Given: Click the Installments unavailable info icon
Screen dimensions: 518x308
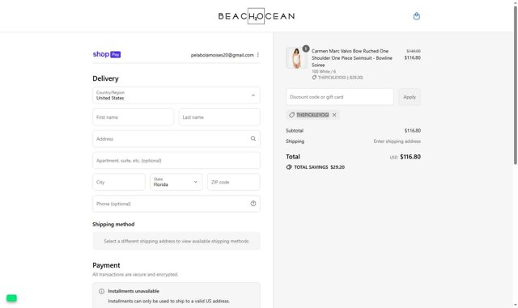Looking at the screenshot, I should pyautogui.click(x=101, y=291).
